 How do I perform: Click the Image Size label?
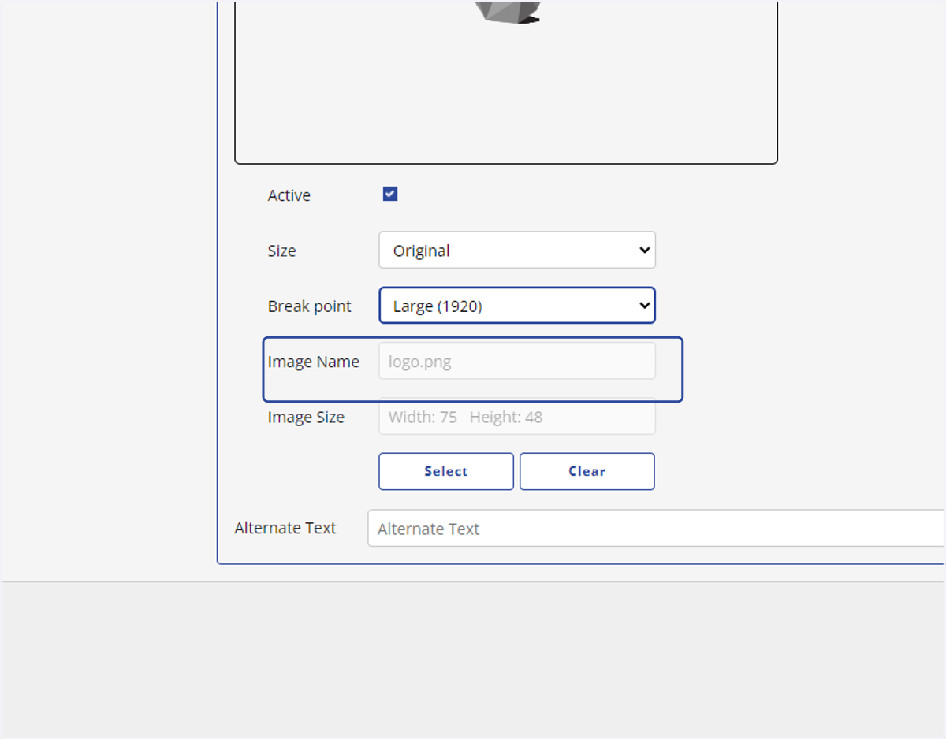[x=306, y=418]
